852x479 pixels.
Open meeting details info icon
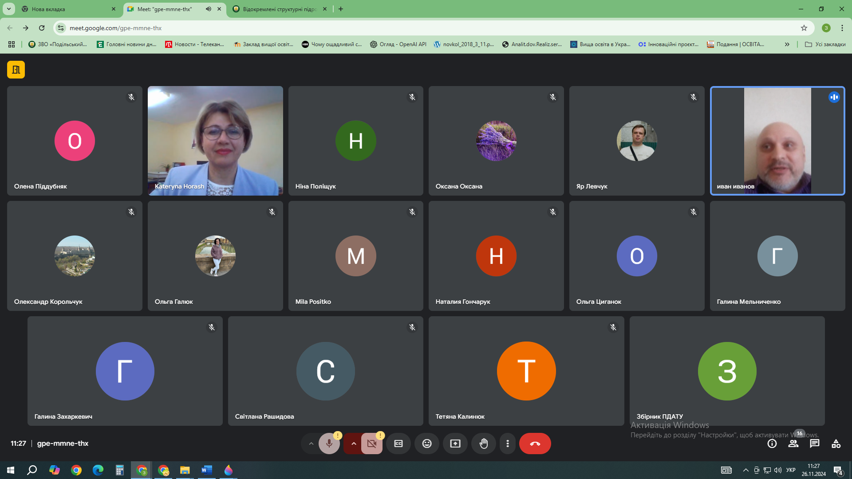[772, 444]
